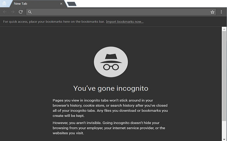Click the paragraph starting with Pages you view
The height and width of the screenshot is (141, 227).
click(110, 108)
